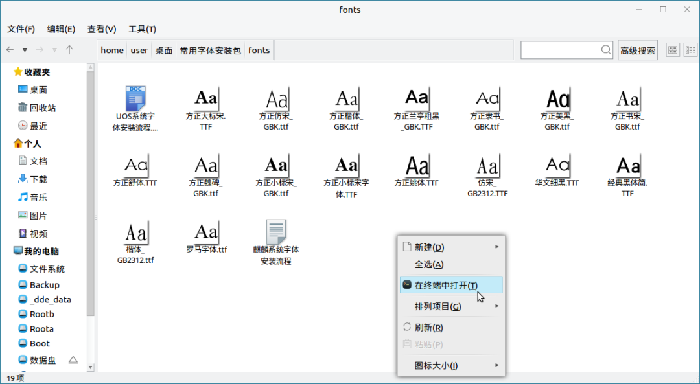700x384 pixels.
Task: Select the 方正楷体_GBK.ttf font file
Action: (x=346, y=109)
